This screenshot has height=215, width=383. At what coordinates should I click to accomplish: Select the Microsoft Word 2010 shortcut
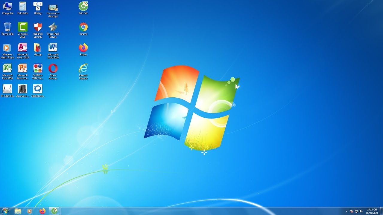[53, 51]
